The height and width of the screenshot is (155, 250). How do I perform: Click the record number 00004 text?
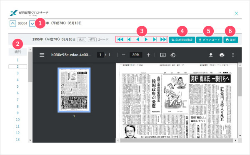22,24
